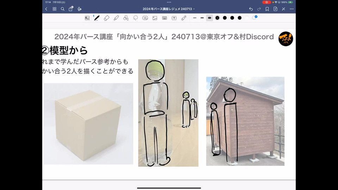Tap the red screen recording indicator
Viewport: 338px width, 190px height.
coord(267,2)
